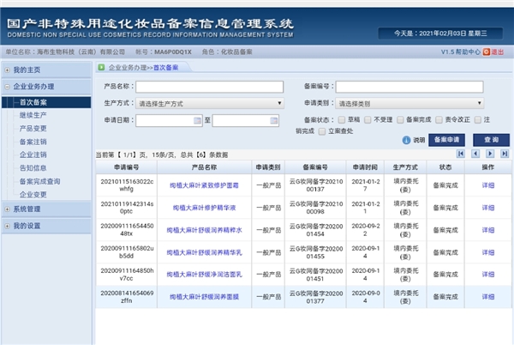The height and width of the screenshot is (345, 514).
Task: Open 详细 for record 云G妆网备字2021000098
Action: point(487,208)
